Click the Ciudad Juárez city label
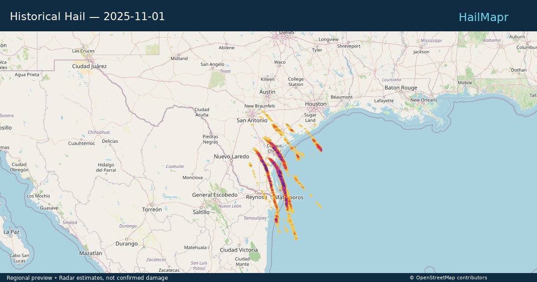 point(89,66)
